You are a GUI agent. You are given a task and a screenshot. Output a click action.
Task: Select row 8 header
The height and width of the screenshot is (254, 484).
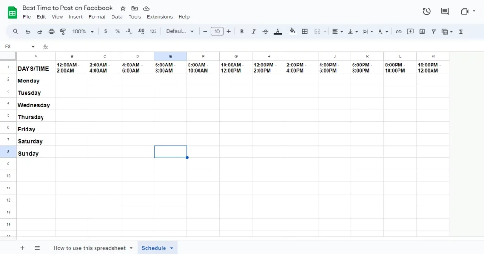(x=8, y=151)
